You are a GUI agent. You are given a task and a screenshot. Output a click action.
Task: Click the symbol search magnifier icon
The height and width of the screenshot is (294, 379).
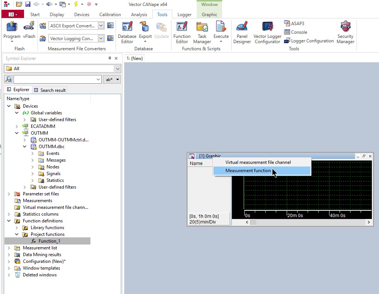click(x=8, y=79)
